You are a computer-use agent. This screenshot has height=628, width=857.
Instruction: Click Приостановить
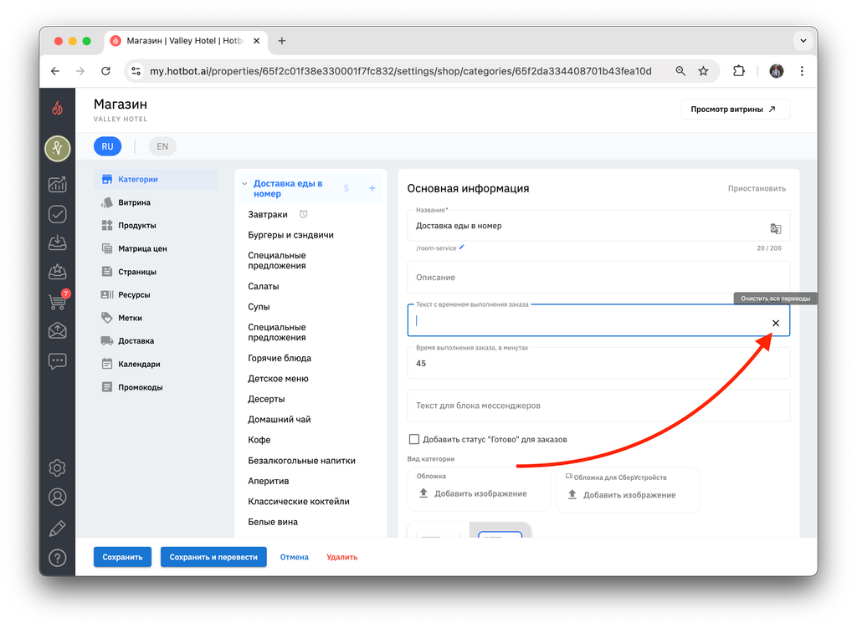tap(757, 188)
